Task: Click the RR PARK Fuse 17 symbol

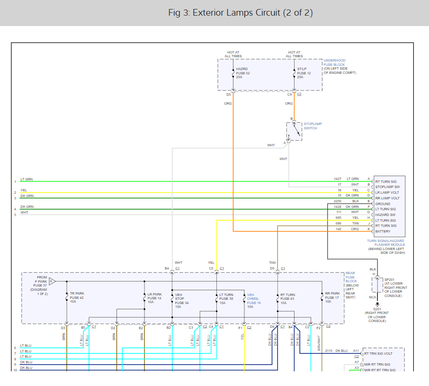Action: (x=322, y=298)
